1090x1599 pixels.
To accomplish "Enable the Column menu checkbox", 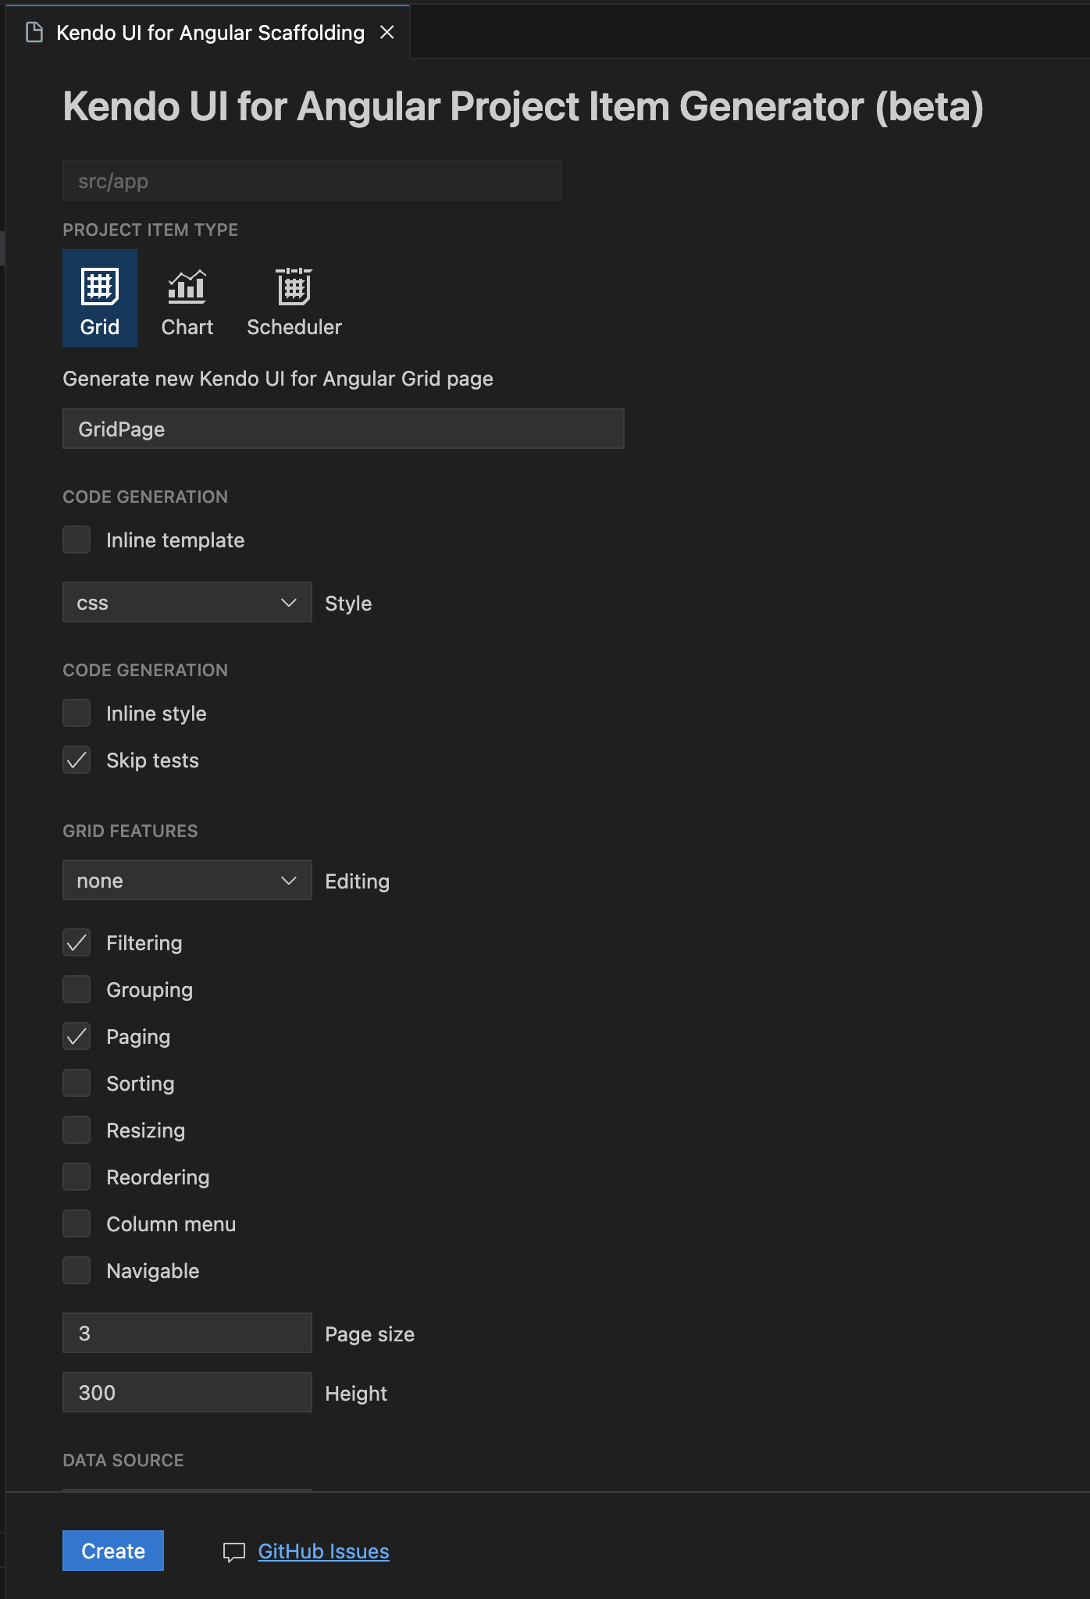I will point(77,1223).
